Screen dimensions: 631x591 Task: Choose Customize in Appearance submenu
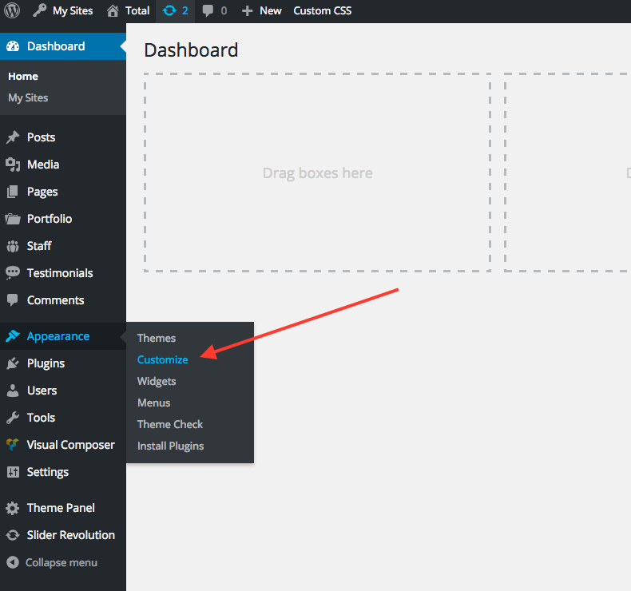pos(163,359)
